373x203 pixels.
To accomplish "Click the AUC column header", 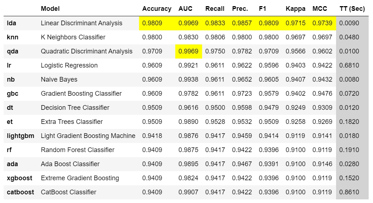I will click(x=185, y=9).
